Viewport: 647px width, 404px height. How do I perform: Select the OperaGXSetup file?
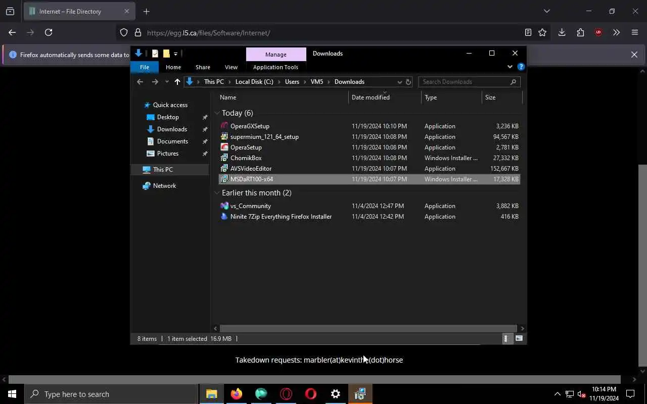pyautogui.click(x=250, y=126)
